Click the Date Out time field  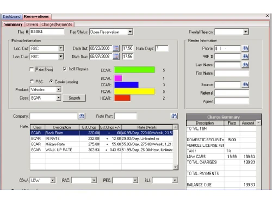click(128, 48)
